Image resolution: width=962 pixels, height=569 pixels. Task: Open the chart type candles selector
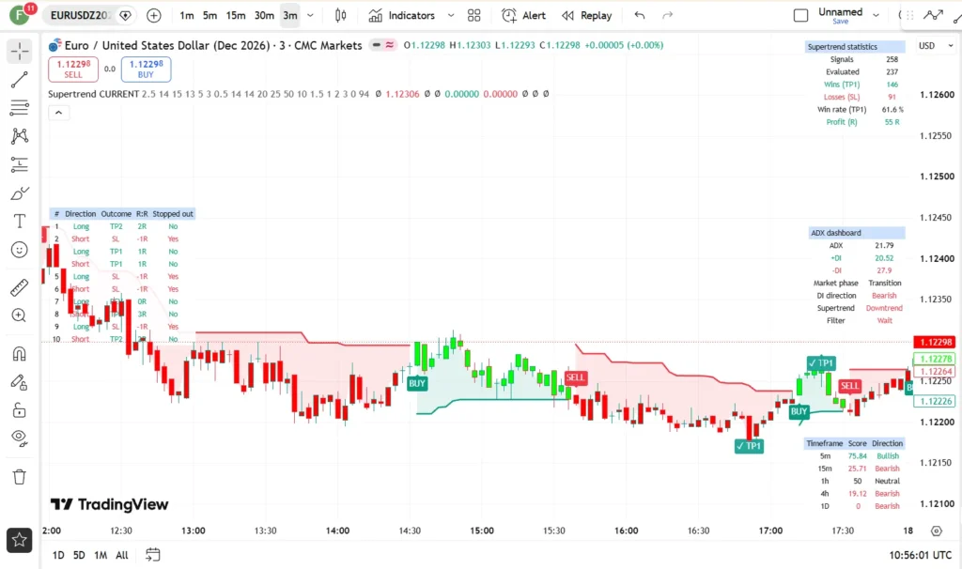tap(340, 16)
